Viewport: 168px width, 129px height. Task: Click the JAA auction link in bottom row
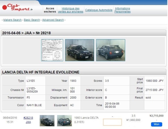(x=28, y=122)
